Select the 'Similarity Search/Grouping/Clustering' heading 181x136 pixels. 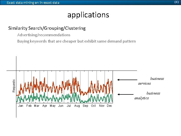[47, 28]
